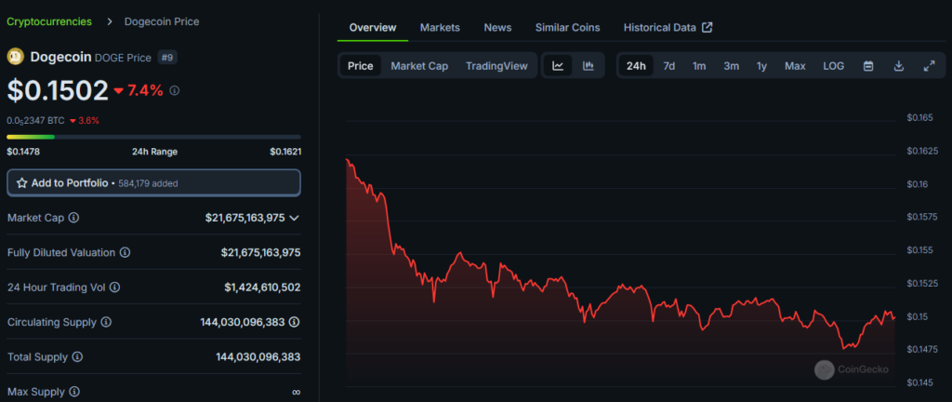The height and width of the screenshot is (402, 952).
Task: Click the $0.1625 y-axis label
Action: 922,151
